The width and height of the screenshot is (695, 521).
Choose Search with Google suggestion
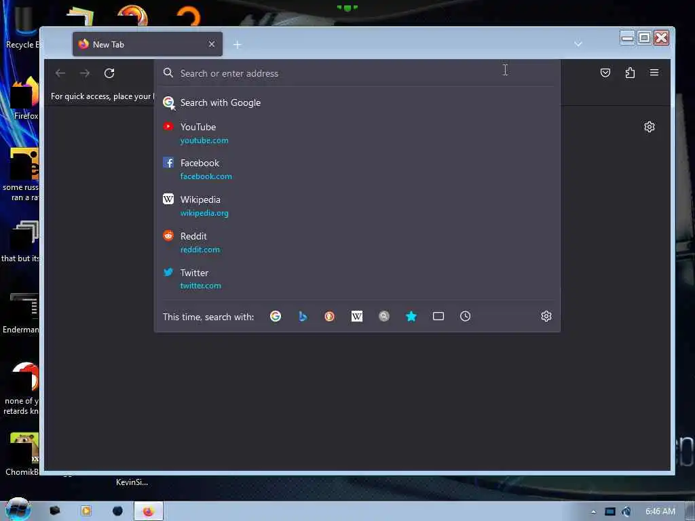357,103
